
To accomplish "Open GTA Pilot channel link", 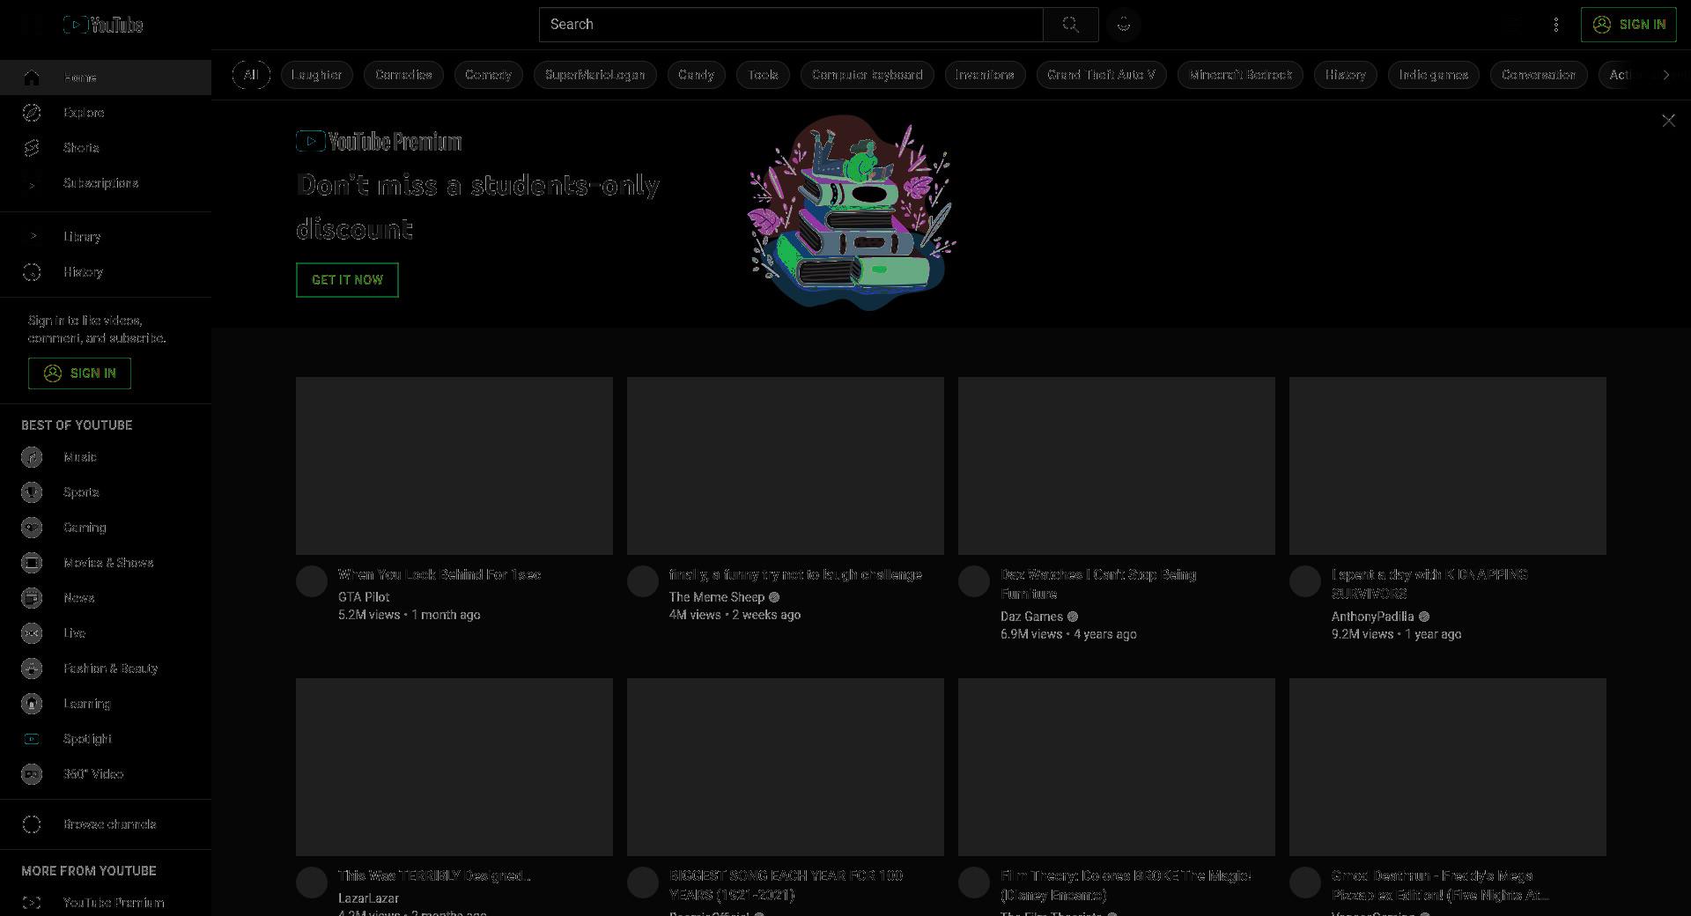I will (x=364, y=597).
